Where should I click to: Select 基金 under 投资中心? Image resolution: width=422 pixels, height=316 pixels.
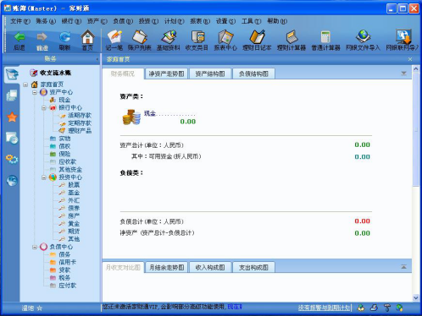74,193
